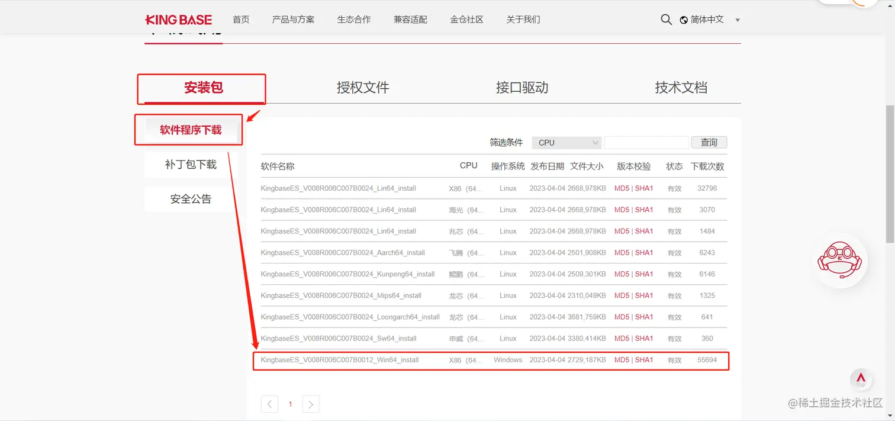Download the Aarch64_install package
This screenshot has width=895, height=421.
343,253
